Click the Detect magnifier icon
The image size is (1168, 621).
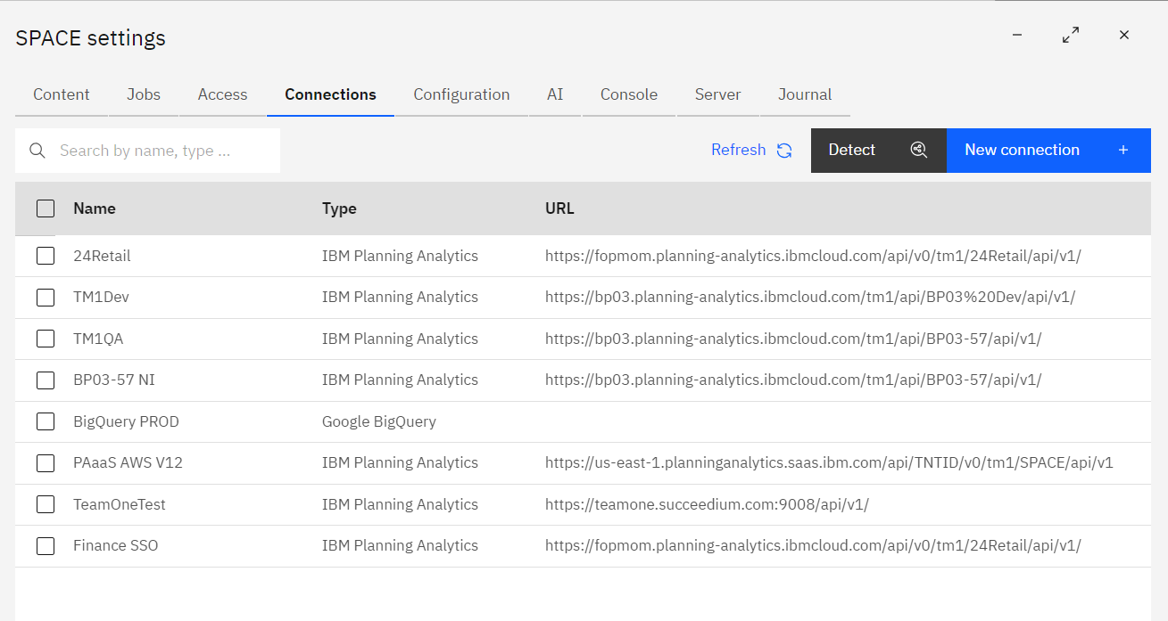919,150
